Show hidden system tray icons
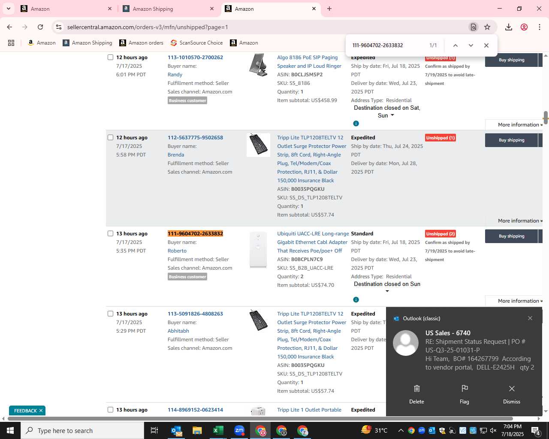The height and width of the screenshot is (439, 549). [401, 430]
